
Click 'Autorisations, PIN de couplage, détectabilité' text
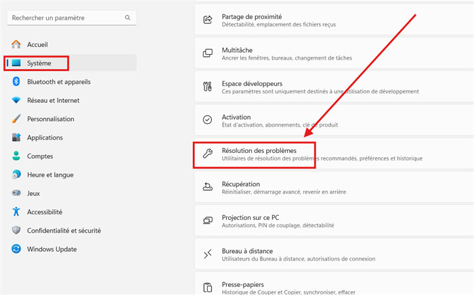[278, 225]
